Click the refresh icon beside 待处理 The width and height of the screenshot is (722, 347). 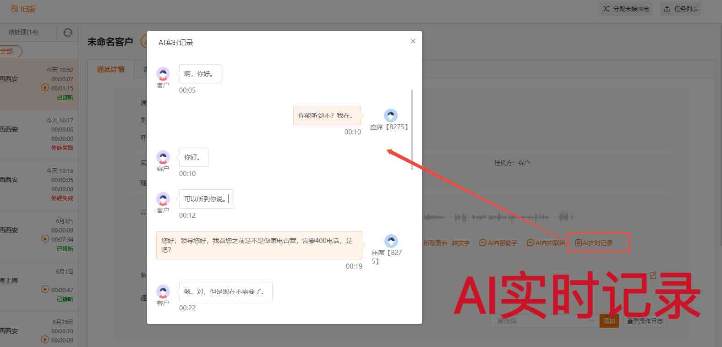click(68, 33)
